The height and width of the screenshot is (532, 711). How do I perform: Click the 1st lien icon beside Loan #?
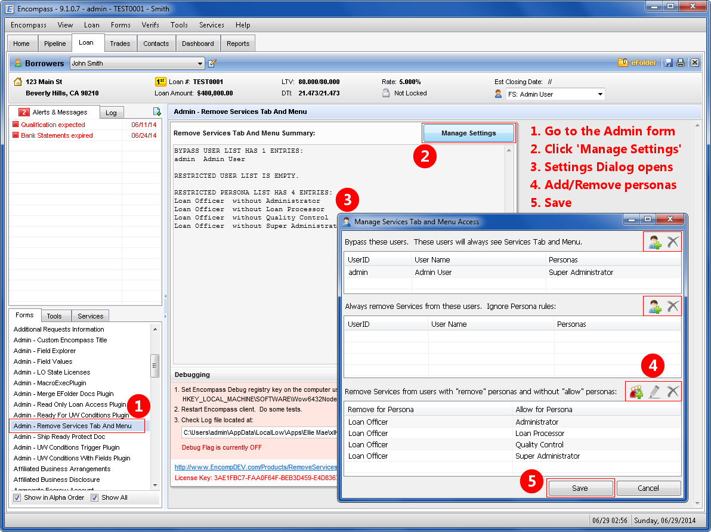(160, 82)
